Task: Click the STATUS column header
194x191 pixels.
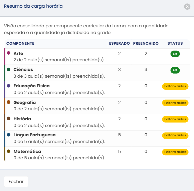Action: tap(175, 43)
